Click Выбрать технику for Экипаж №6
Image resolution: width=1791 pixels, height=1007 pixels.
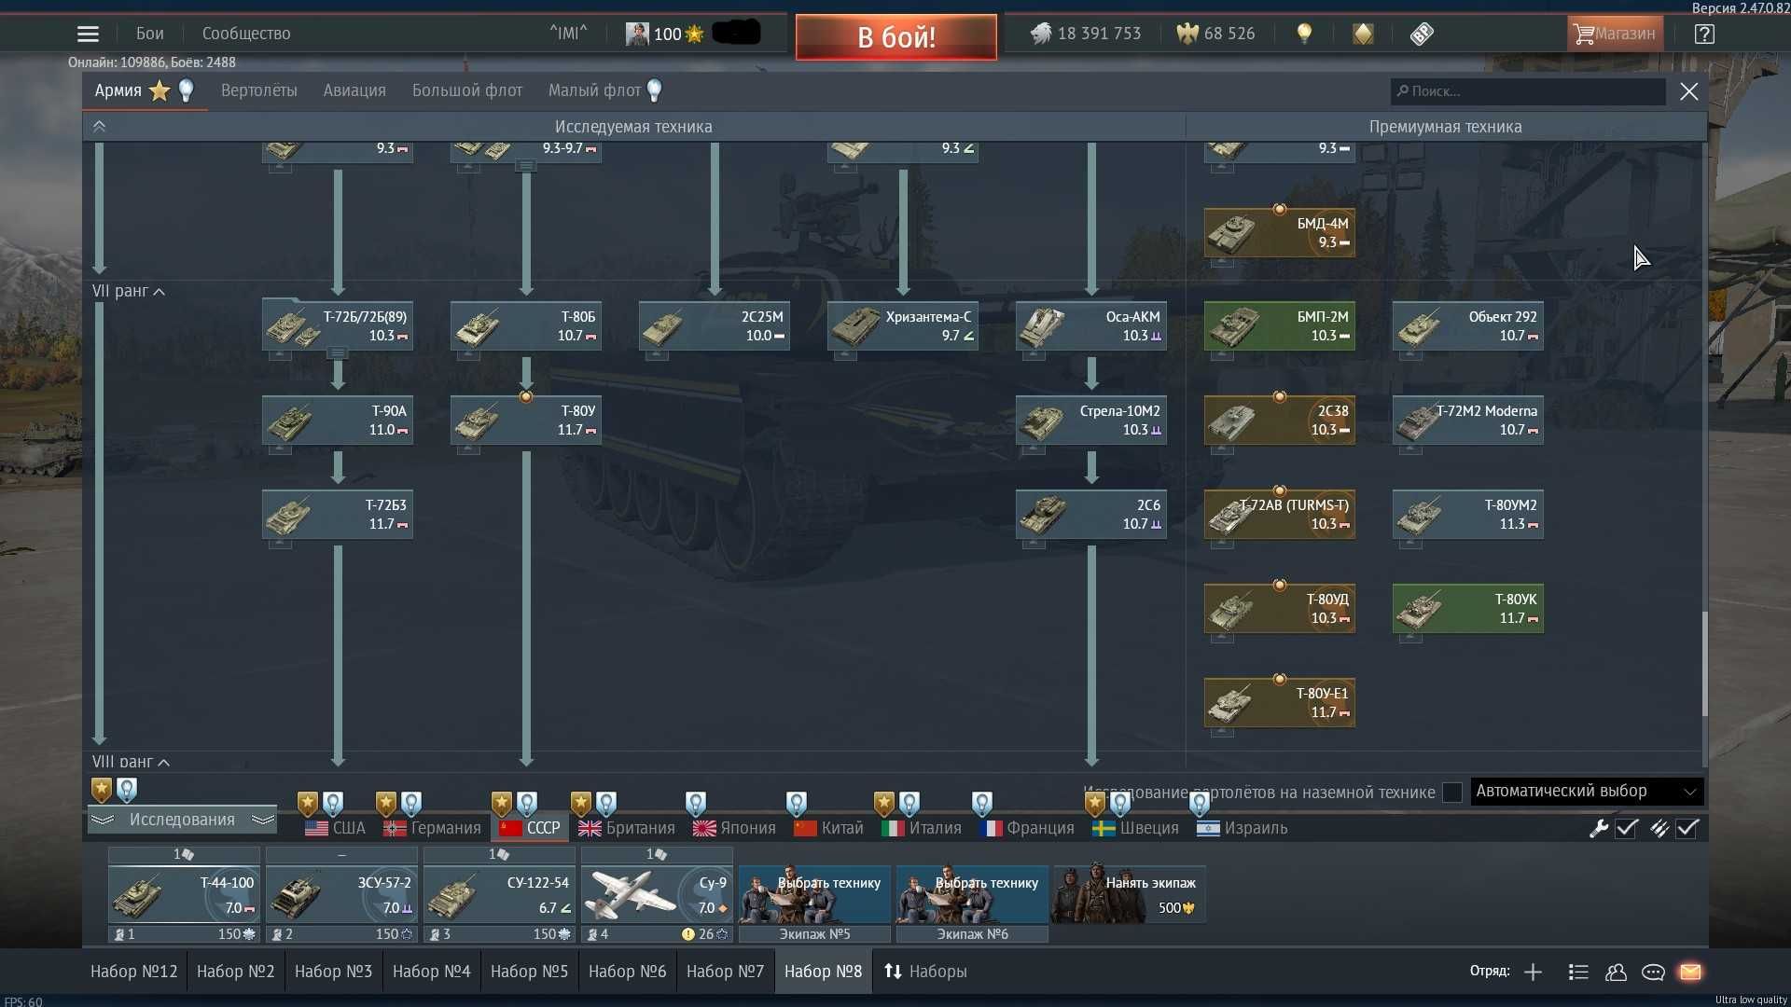972,895
